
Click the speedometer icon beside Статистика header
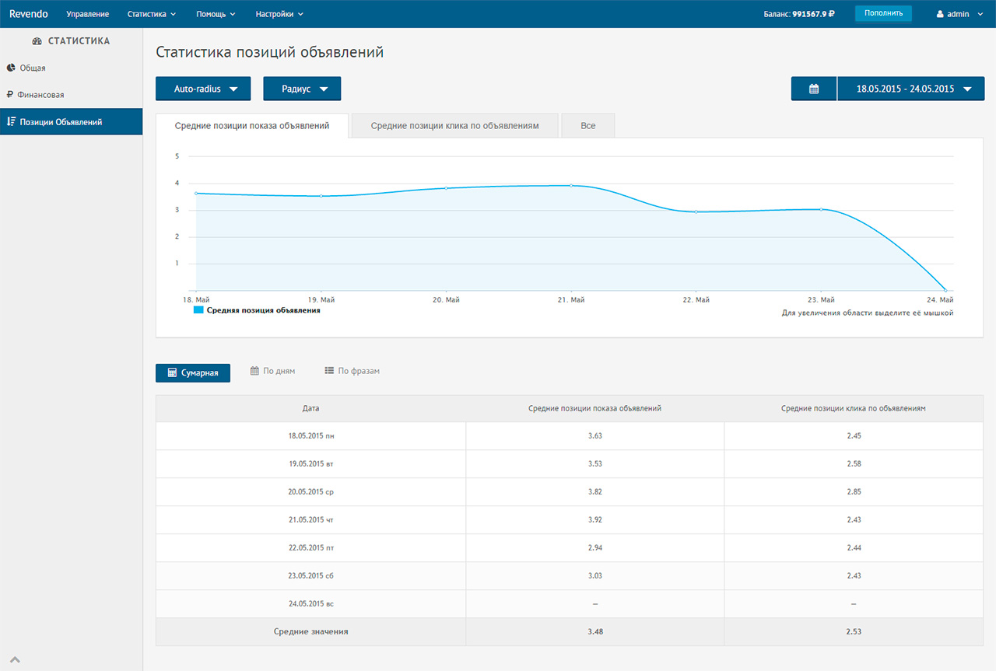(37, 41)
